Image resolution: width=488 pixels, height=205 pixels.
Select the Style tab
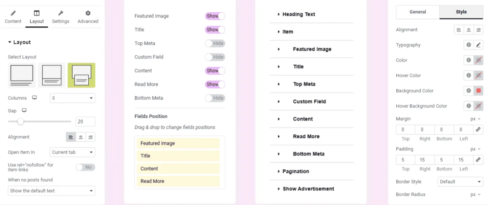pyautogui.click(x=461, y=12)
